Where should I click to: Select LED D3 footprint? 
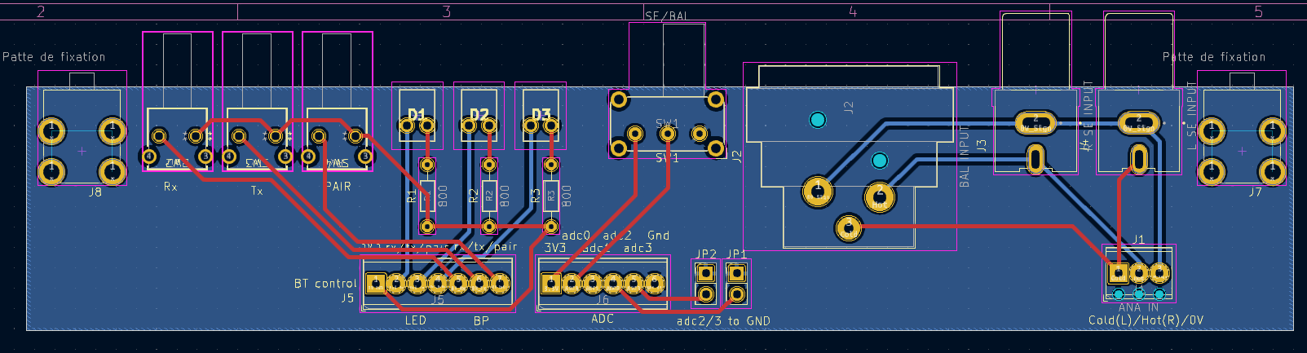pyautogui.click(x=541, y=114)
